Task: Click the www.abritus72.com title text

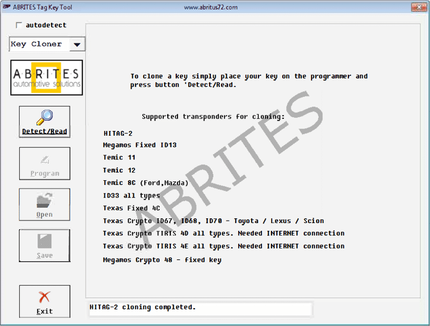Action: [x=211, y=7]
